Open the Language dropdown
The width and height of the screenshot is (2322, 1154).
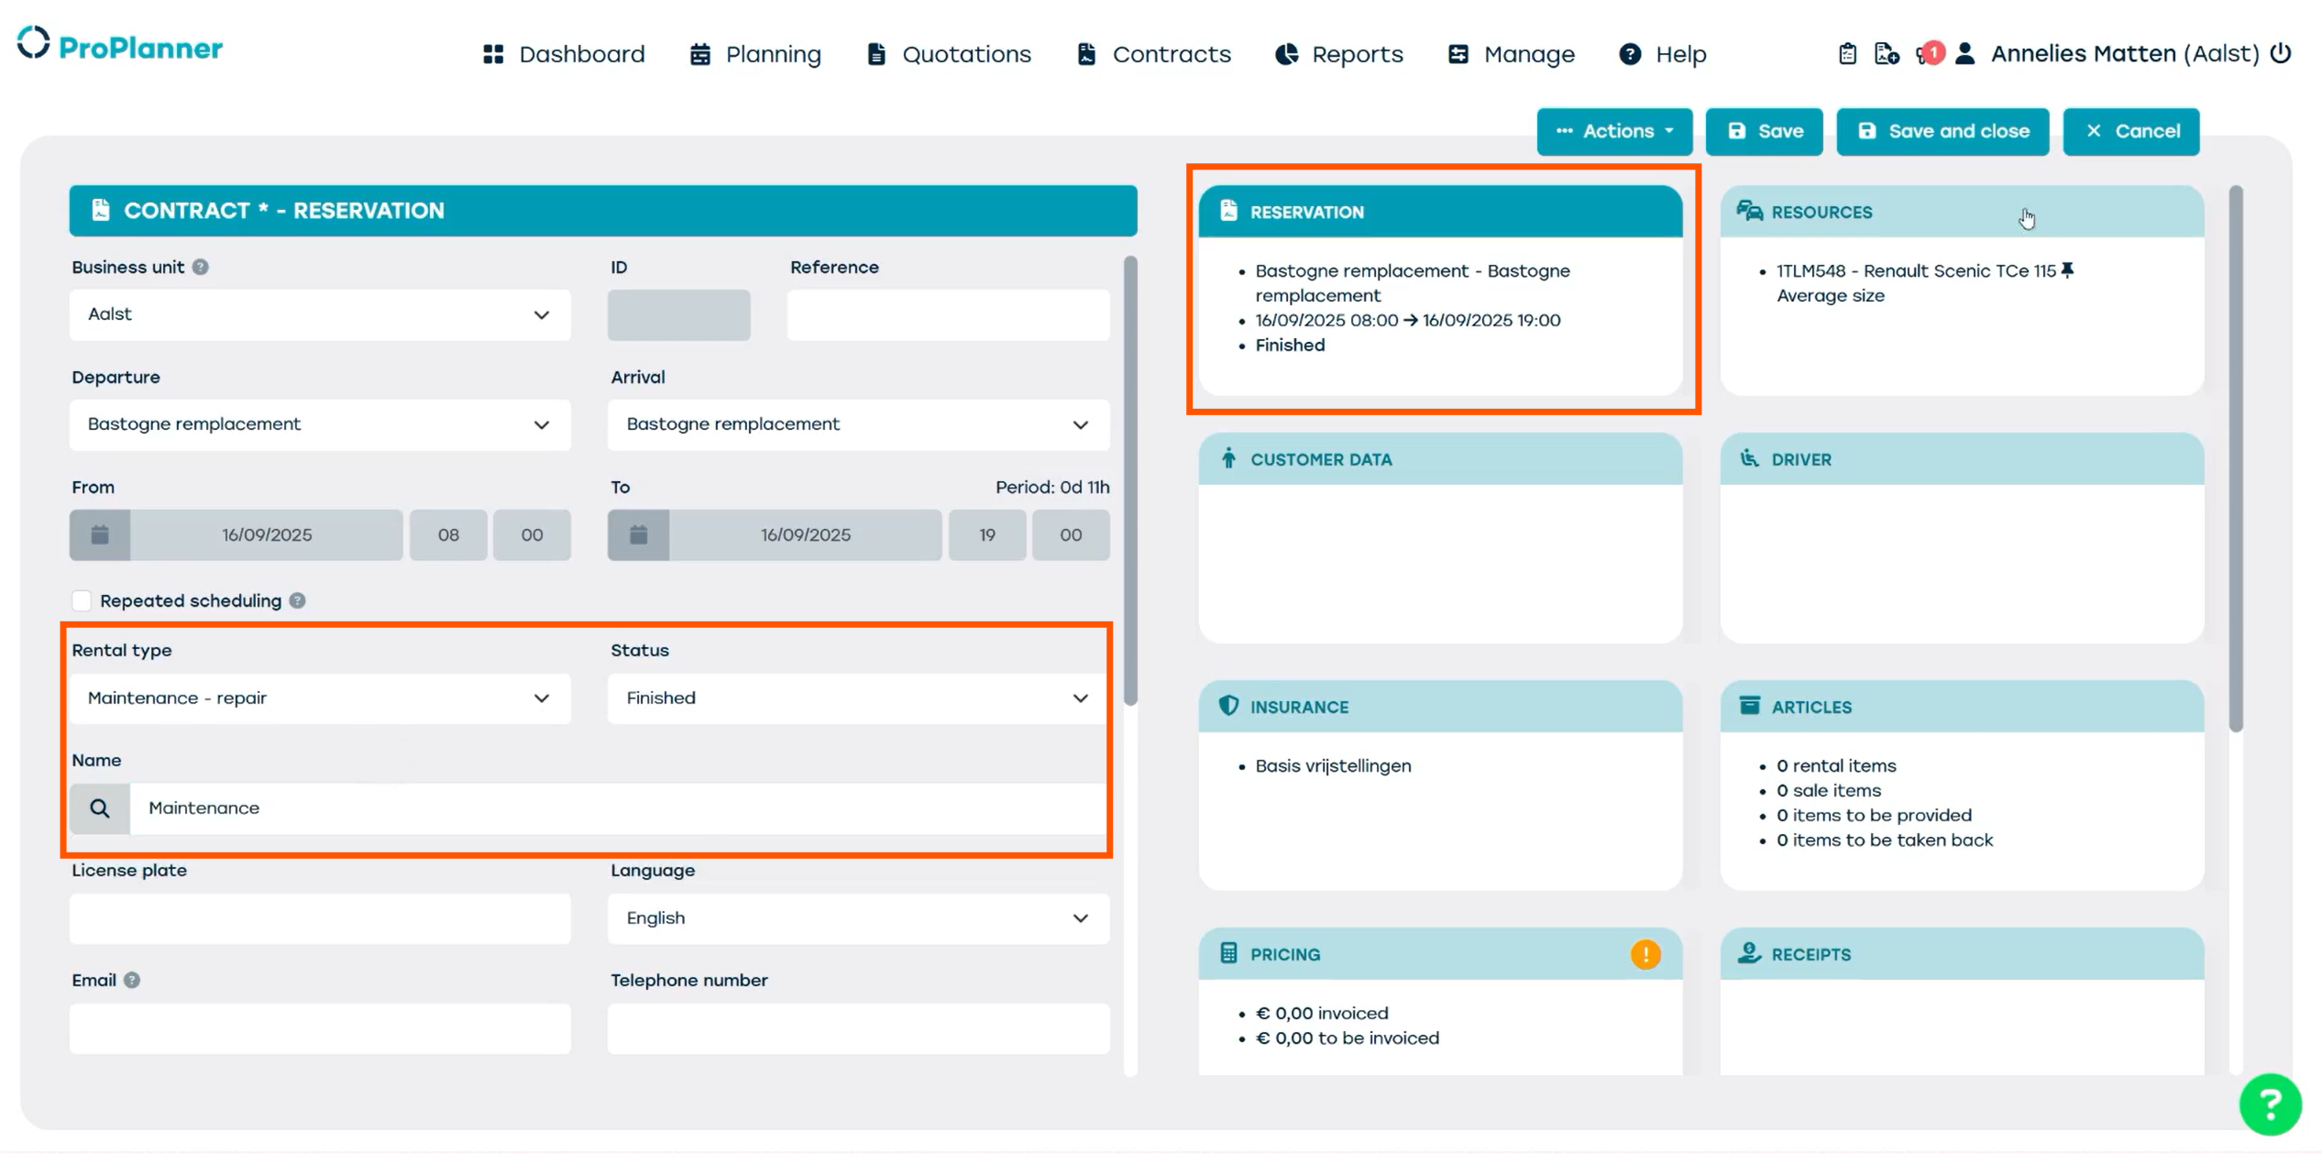(x=857, y=918)
